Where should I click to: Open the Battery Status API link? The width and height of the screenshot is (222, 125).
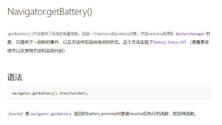coord(170,42)
